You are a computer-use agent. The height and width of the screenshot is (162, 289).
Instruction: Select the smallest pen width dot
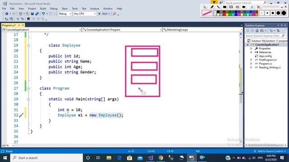point(262,13)
